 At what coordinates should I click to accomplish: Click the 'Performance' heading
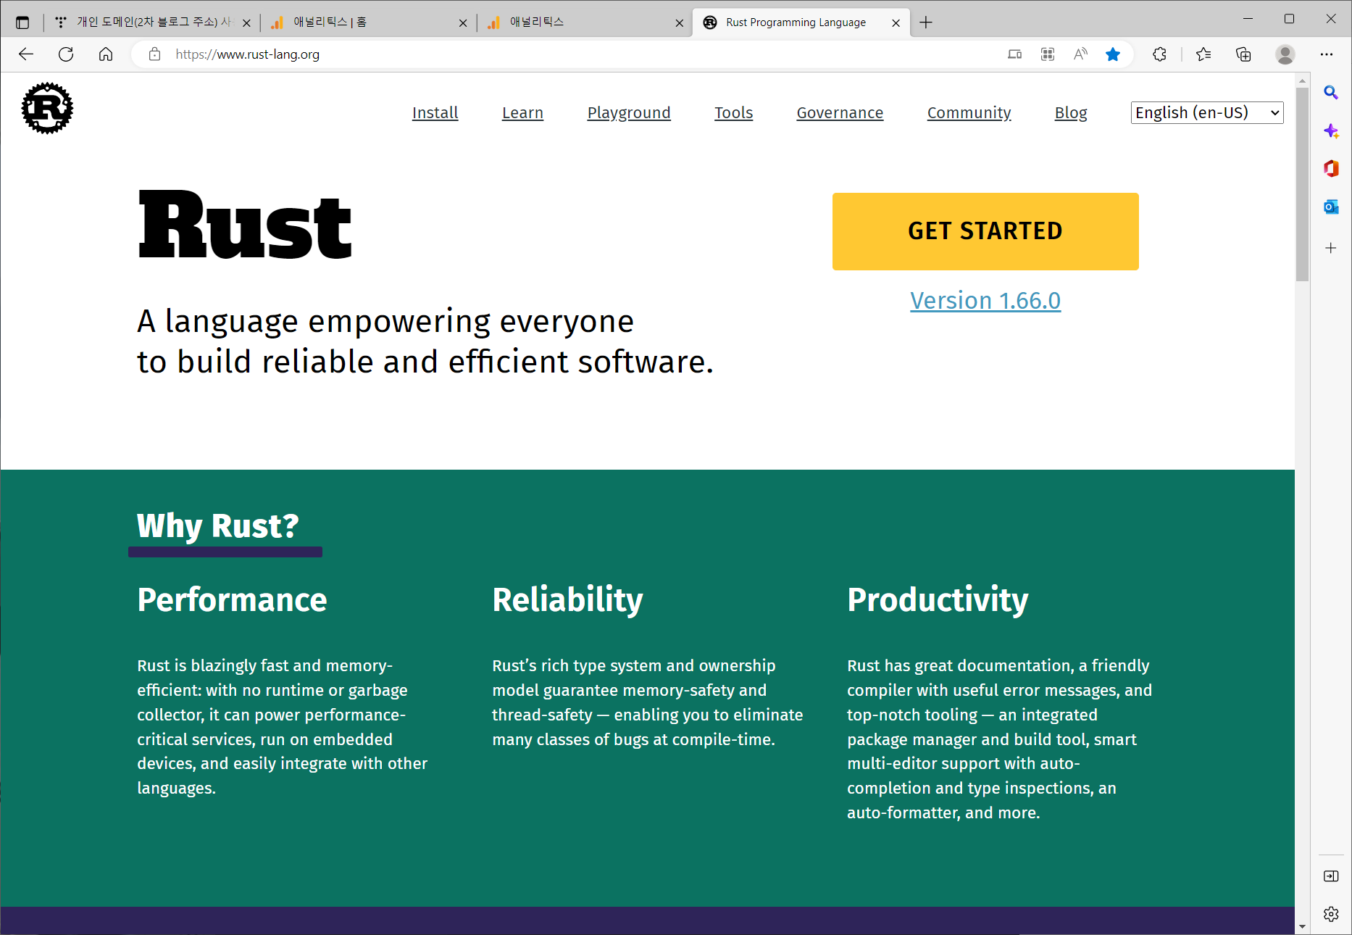[232, 600]
